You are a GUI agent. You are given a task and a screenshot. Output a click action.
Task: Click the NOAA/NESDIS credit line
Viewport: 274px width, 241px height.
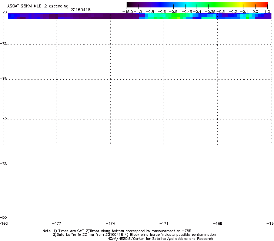(160, 238)
